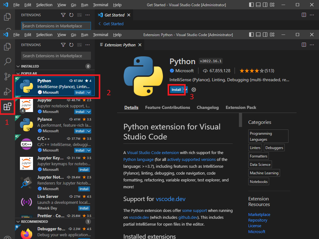Open the Install dropdown on the Python details page
This screenshot has width=319, height=239.
(x=186, y=90)
